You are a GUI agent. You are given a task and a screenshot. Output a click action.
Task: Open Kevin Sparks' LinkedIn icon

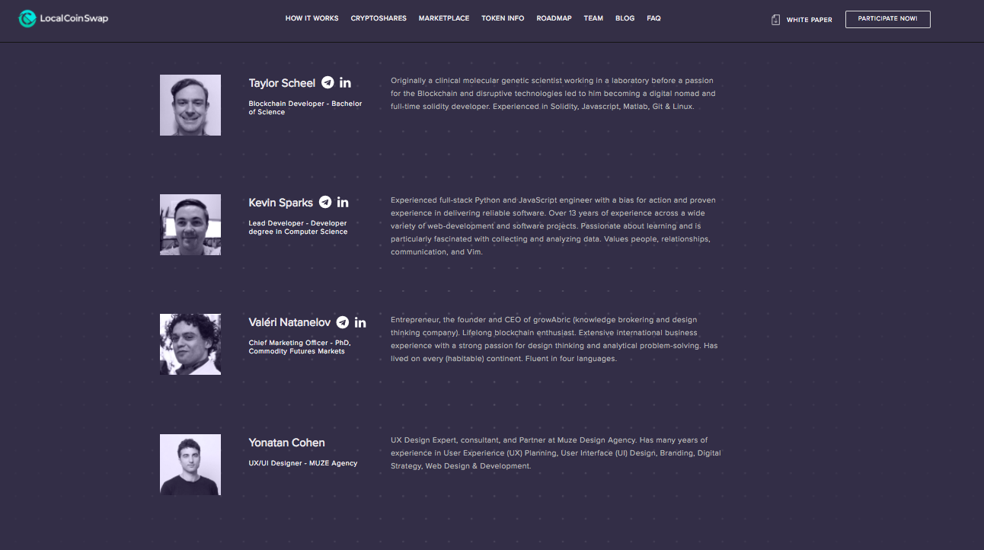343,202
